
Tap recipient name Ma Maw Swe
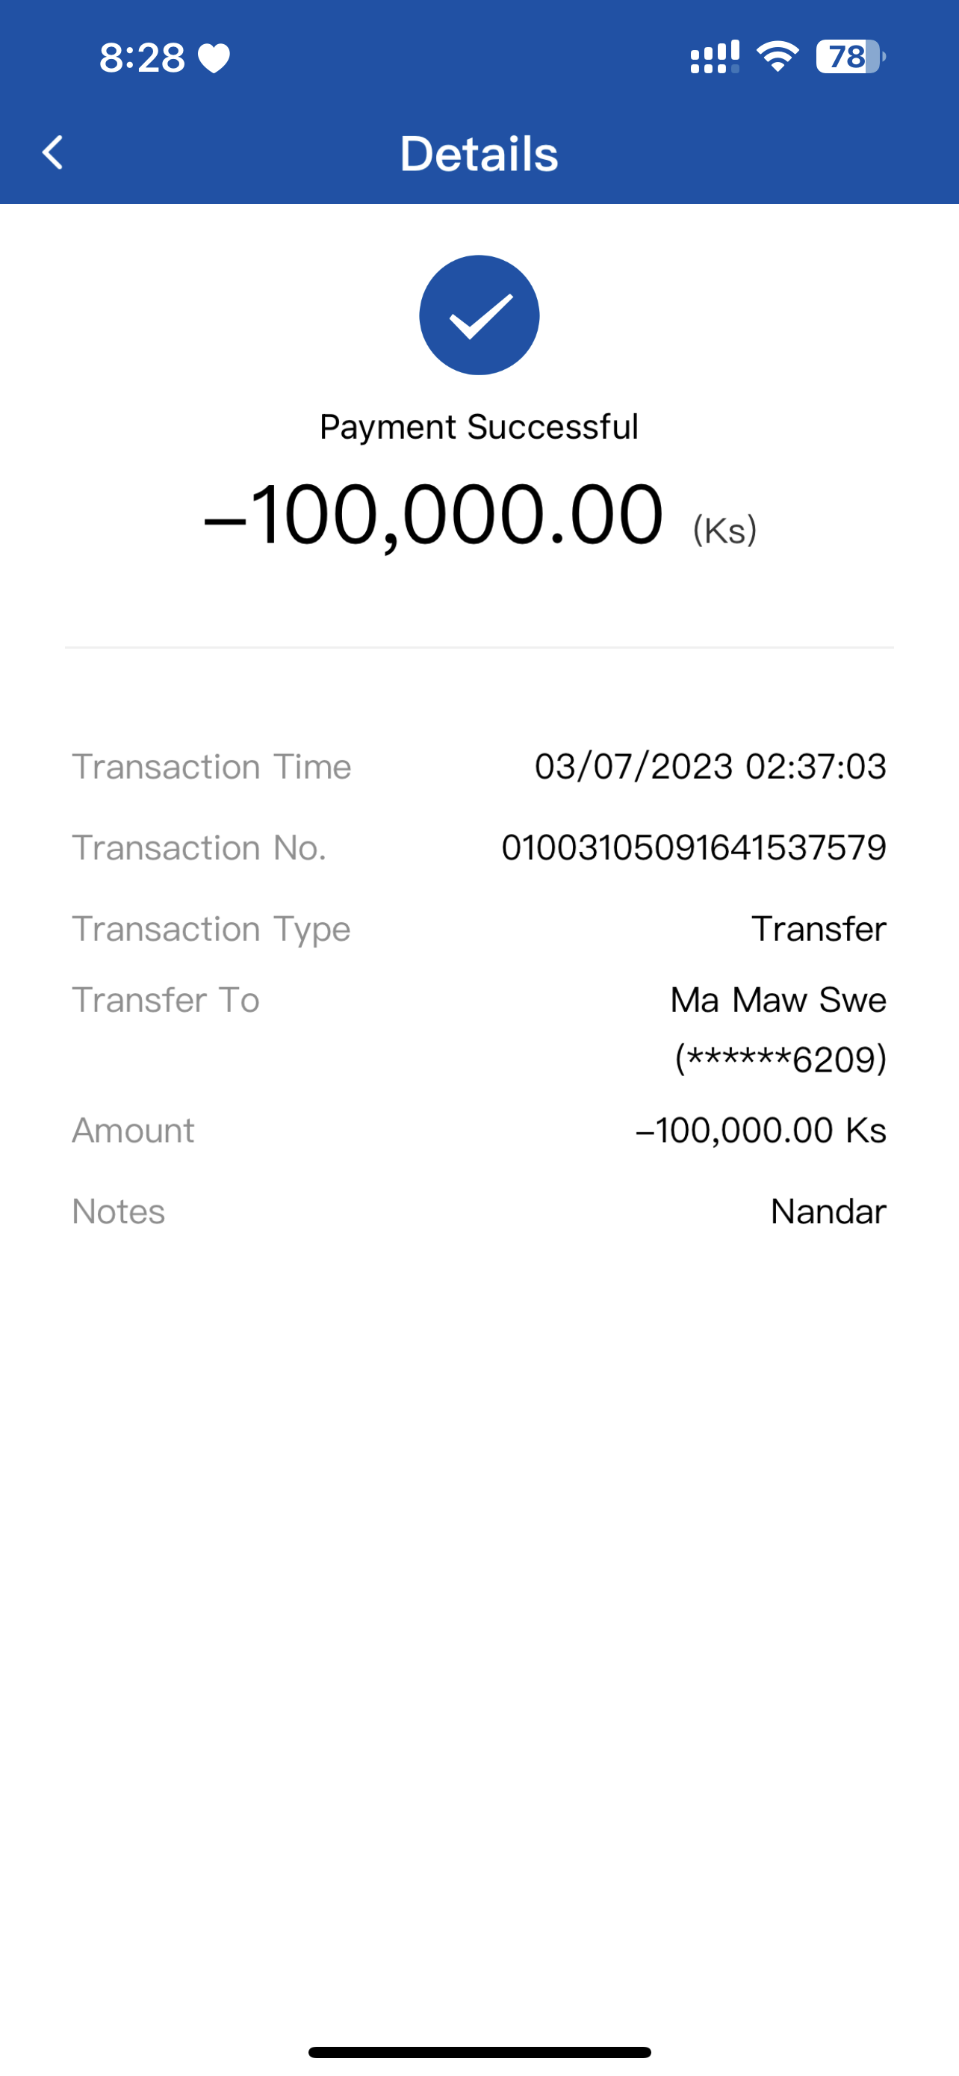pyautogui.click(x=778, y=999)
